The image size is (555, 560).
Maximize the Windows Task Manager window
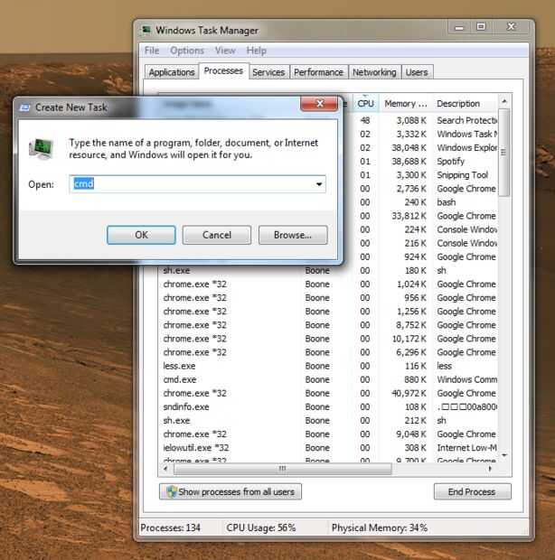point(481,27)
